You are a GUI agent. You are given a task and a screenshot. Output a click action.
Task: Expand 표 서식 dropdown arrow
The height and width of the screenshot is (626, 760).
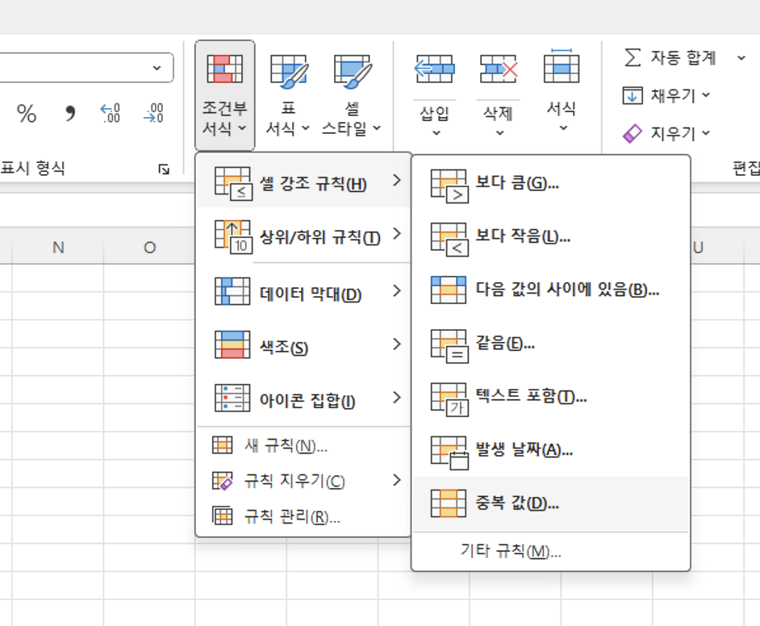pyautogui.click(x=305, y=128)
